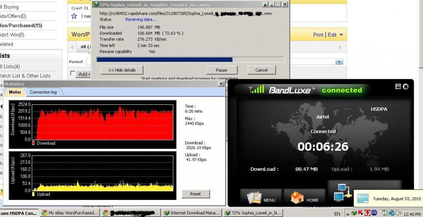
Task: Click the 00:06:26 connection timer
Action: pyautogui.click(x=323, y=147)
